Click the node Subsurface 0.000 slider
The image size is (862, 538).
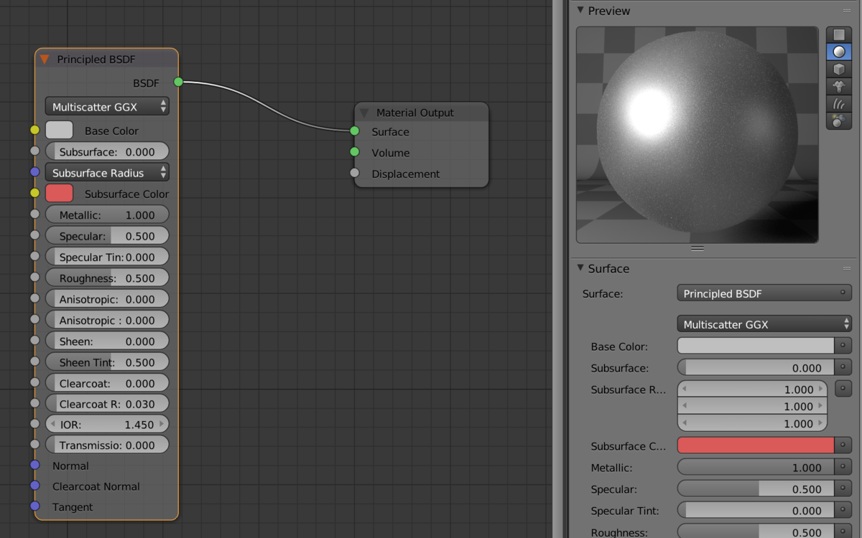pos(107,151)
